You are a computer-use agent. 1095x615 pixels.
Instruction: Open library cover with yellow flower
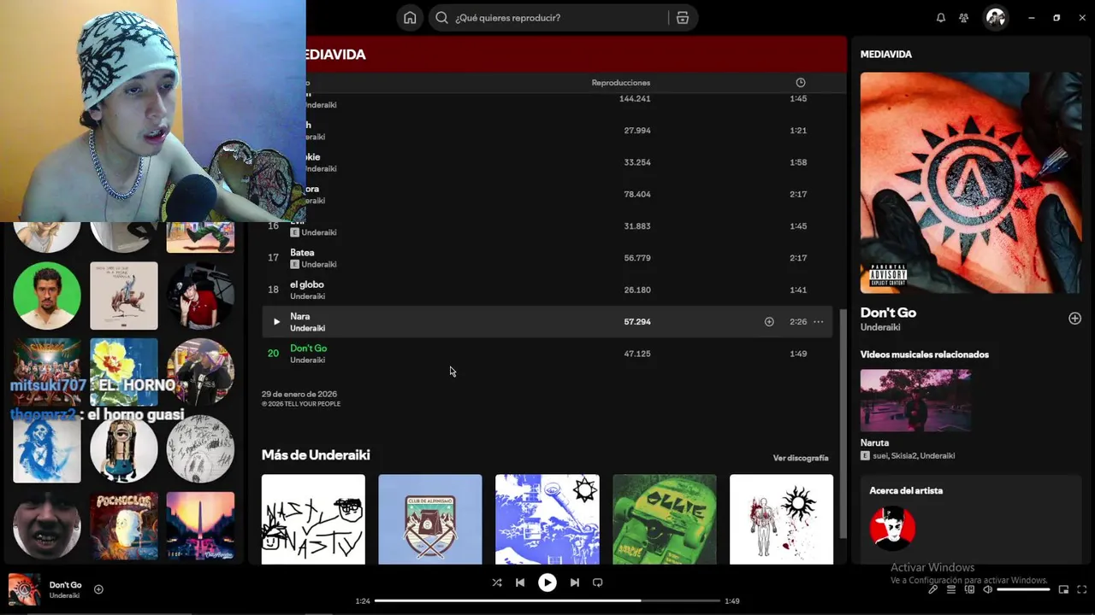[124, 372]
